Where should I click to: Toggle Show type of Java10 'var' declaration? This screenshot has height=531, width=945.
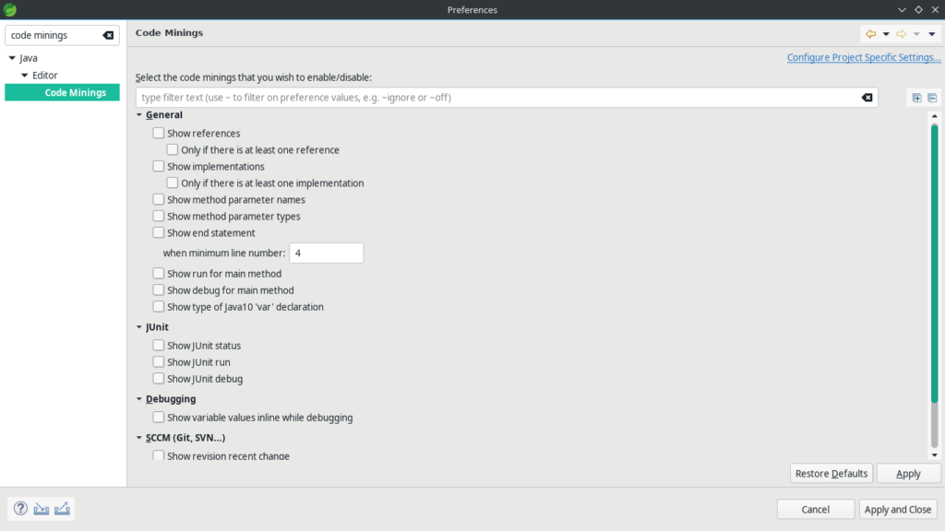(159, 306)
